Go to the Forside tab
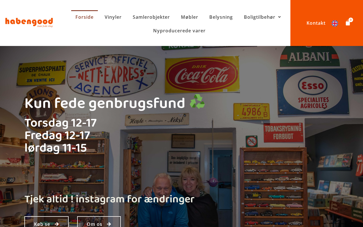 (85, 17)
